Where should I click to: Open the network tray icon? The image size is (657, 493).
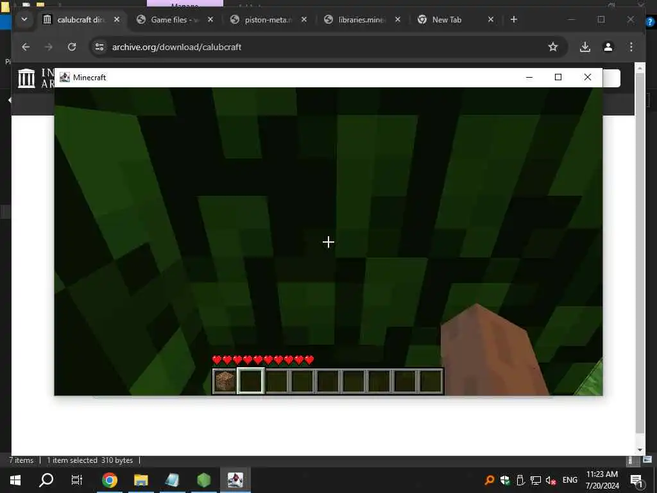(x=535, y=480)
